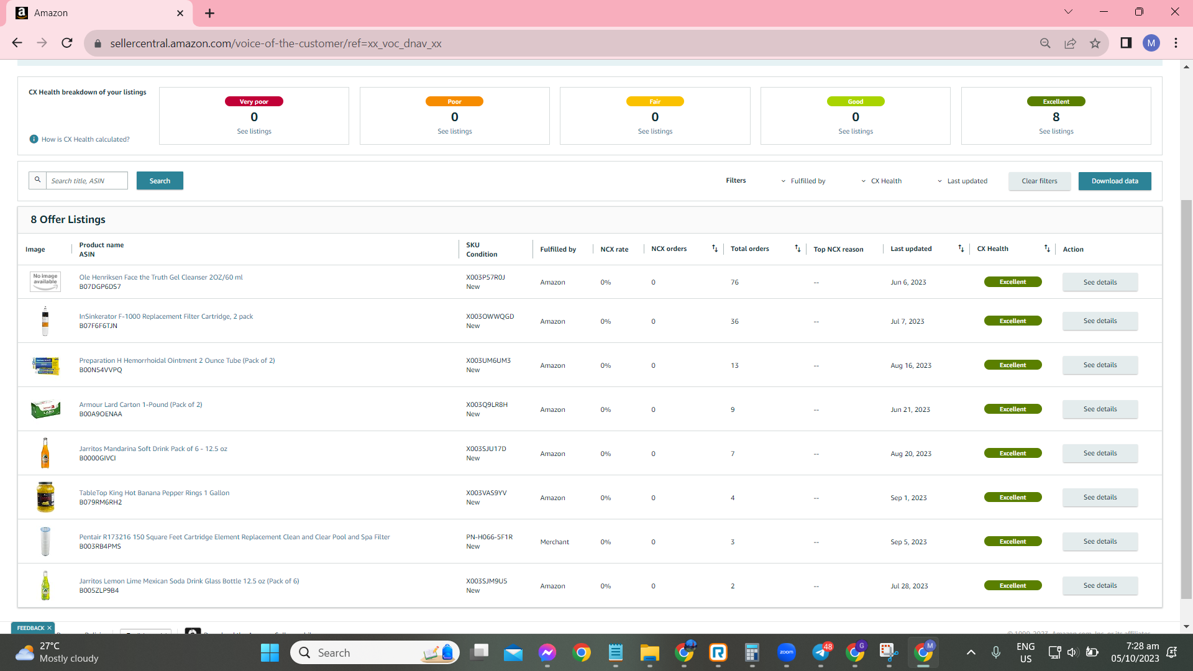See details for InSinkerator filter cartridge
Image resolution: width=1193 pixels, height=671 pixels.
click(1100, 321)
